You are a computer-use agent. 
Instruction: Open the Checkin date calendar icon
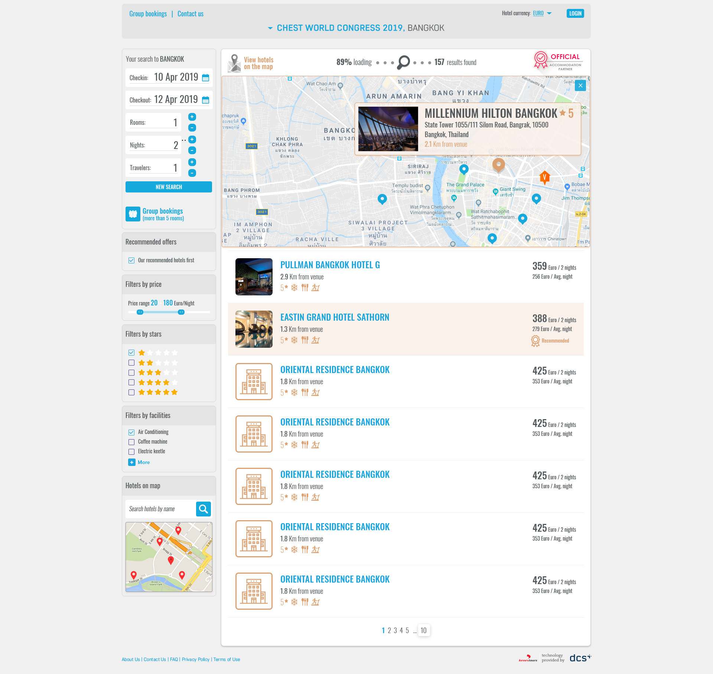coord(205,78)
